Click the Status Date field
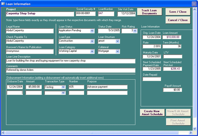The width and height of the screenshot is (198, 136). click(x=109, y=31)
